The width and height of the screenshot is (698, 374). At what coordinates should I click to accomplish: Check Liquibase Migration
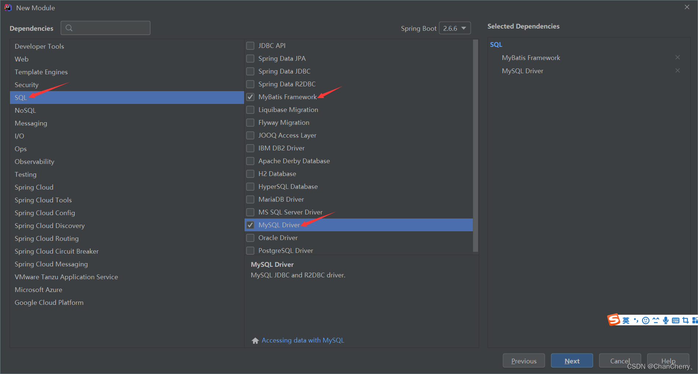pyautogui.click(x=250, y=110)
